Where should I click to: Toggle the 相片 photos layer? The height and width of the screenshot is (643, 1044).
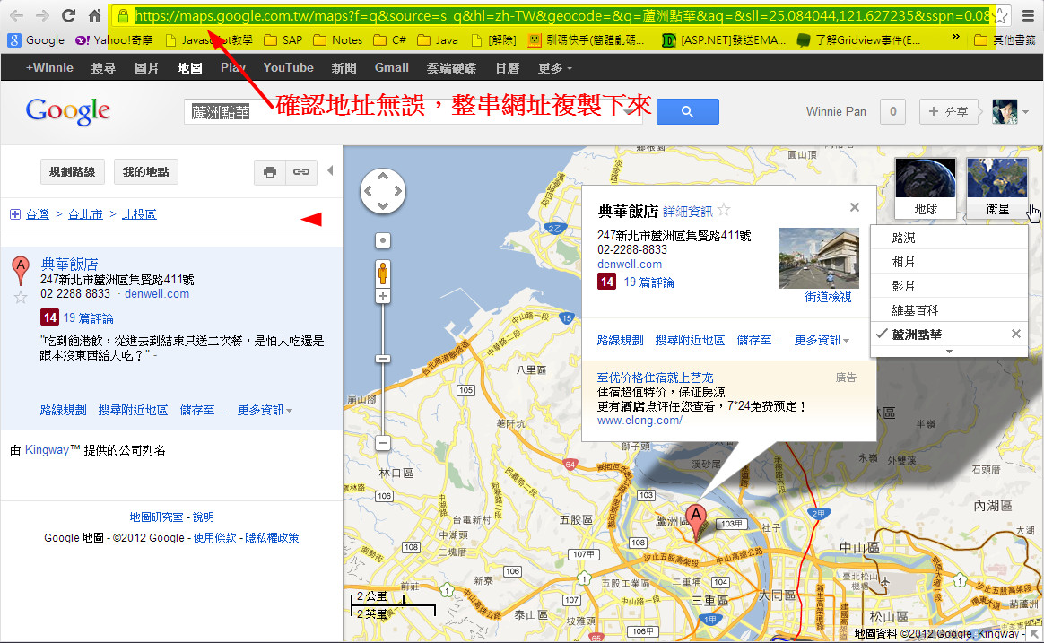coord(949,262)
